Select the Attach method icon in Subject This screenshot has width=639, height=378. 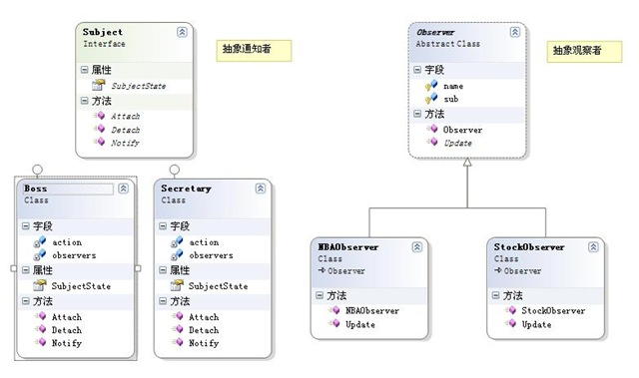pos(99,116)
